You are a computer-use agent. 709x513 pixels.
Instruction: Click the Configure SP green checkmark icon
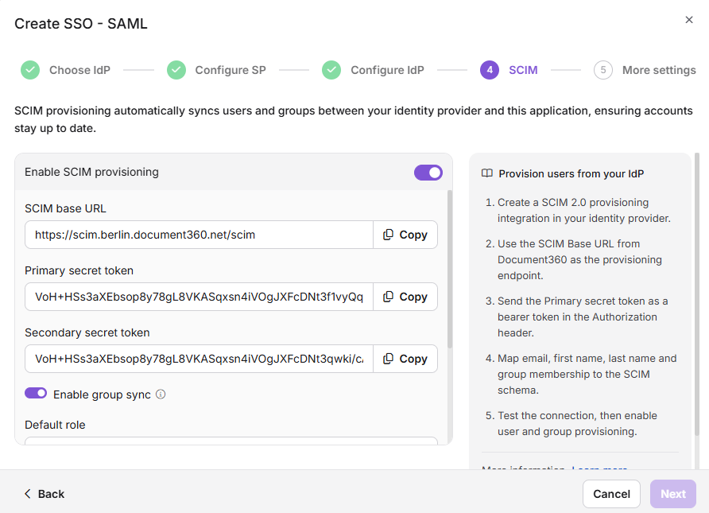(x=176, y=70)
